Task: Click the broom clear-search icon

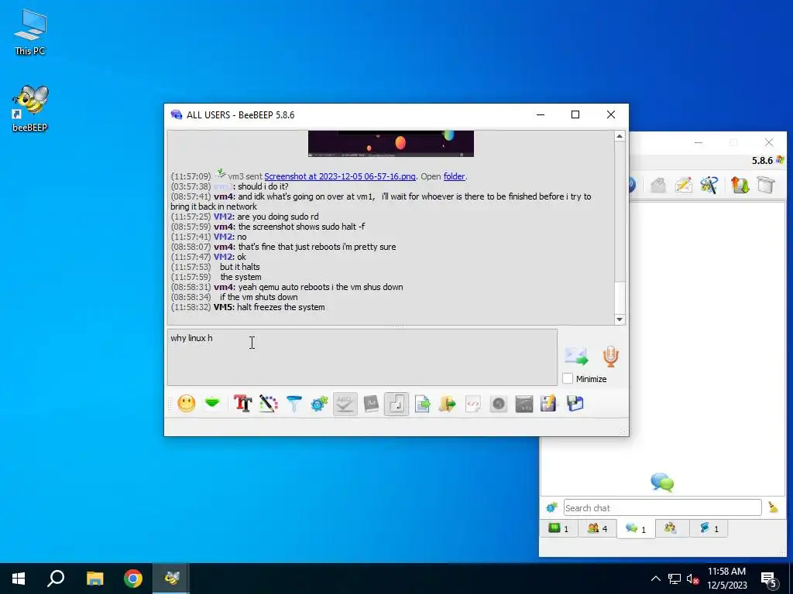Action: [774, 507]
